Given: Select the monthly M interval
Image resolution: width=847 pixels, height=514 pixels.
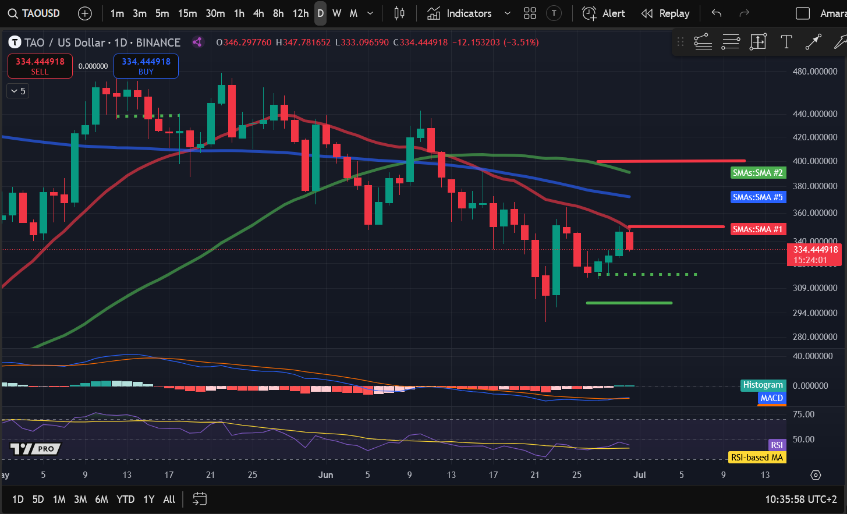Looking at the screenshot, I should (x=353, y=13).
